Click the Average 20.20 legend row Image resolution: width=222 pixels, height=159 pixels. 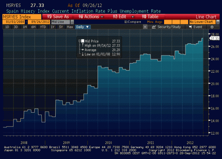pos(101,50)
